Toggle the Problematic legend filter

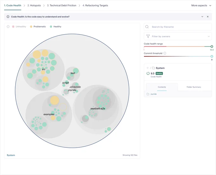click(38, 27)
